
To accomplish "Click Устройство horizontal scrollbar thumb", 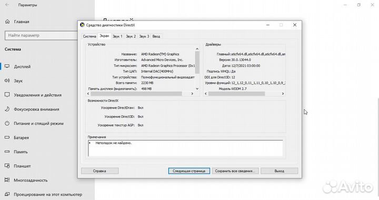I will 136,94.
